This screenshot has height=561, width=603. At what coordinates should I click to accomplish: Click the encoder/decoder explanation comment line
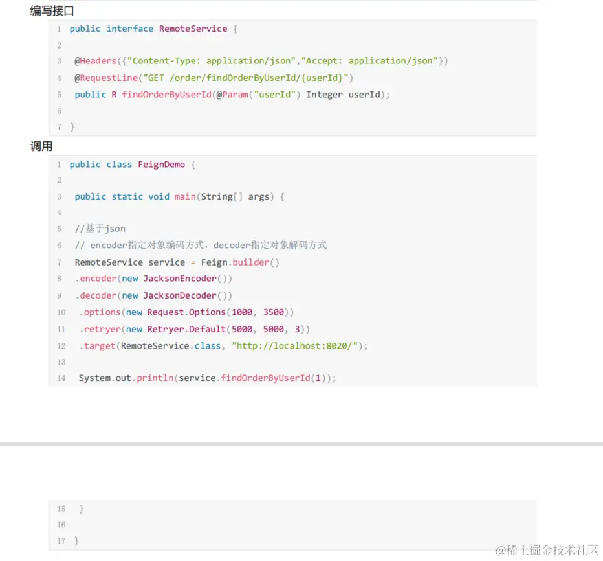click(x=201, y=246)
